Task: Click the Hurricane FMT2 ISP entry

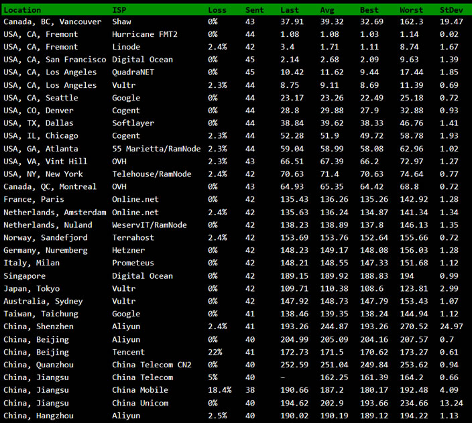Action: (145, 34)
